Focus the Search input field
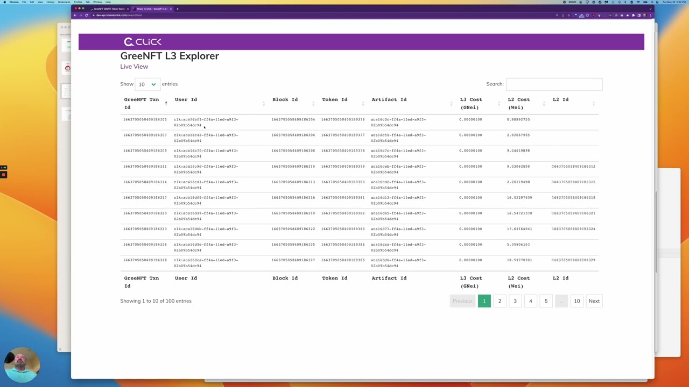Viewport: 689px width, 387px height. (x=554, y=84)
